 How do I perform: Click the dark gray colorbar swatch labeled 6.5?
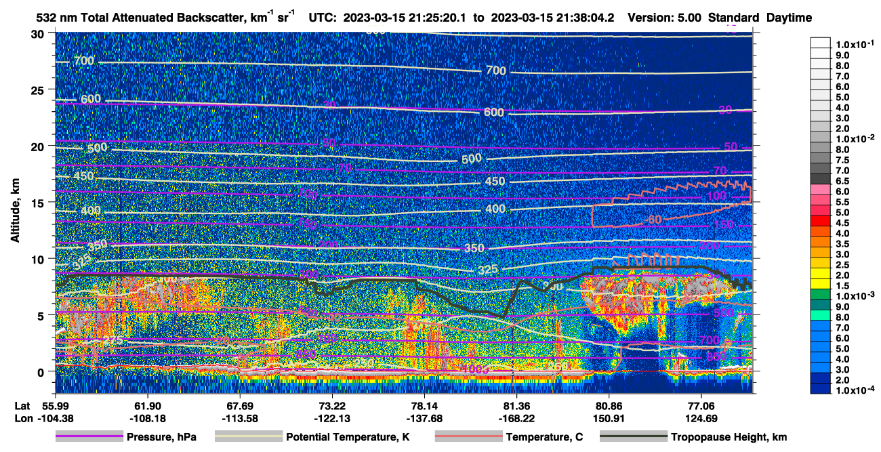(x=821, y=178)
